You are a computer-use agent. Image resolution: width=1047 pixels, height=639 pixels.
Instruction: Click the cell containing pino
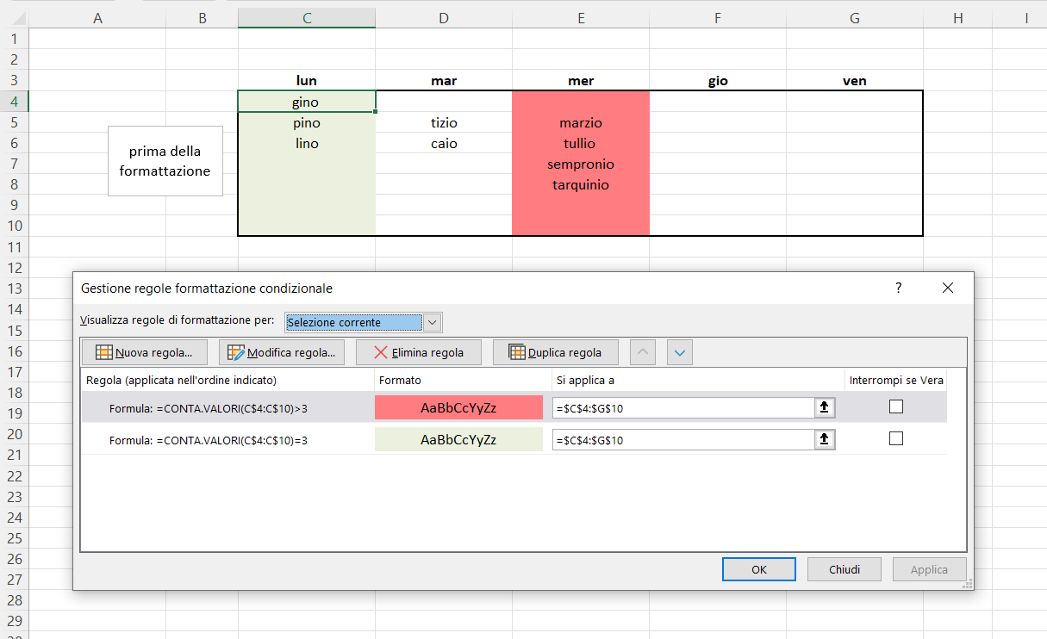pyautogui.click(x=307, y=122)
